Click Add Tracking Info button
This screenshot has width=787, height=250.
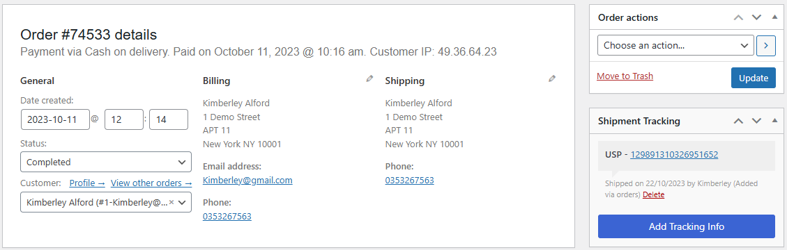click(687, 226)
